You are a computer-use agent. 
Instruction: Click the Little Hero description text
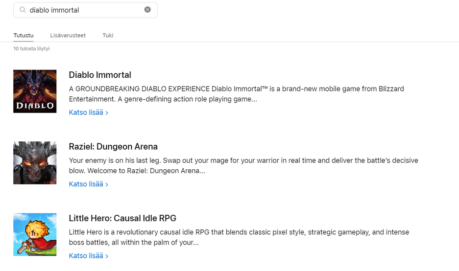pyautogui.click(x=239, y=237)
